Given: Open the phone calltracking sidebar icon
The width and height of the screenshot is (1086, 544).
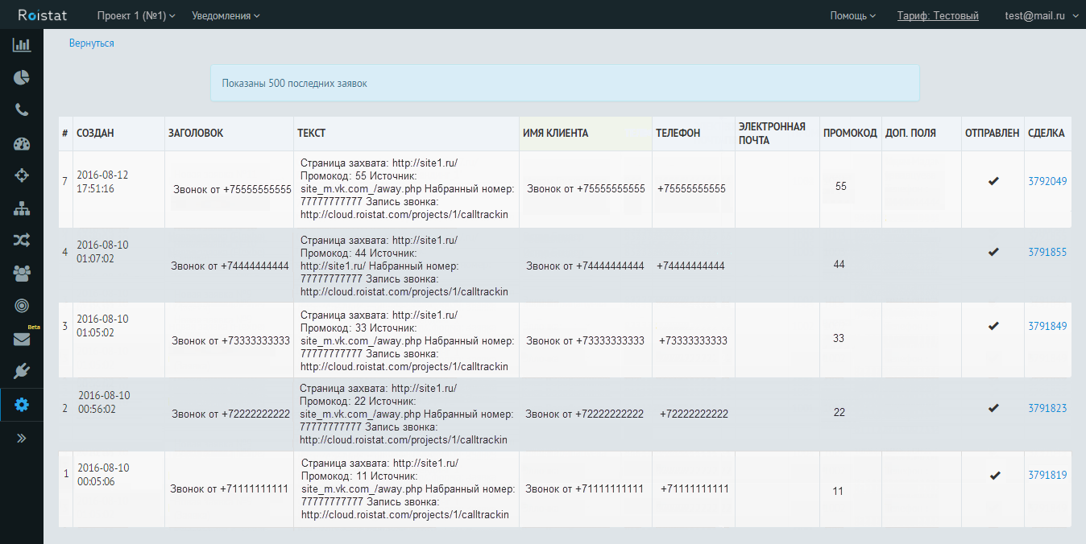Looking at the screenshot, I should (22, 110).
